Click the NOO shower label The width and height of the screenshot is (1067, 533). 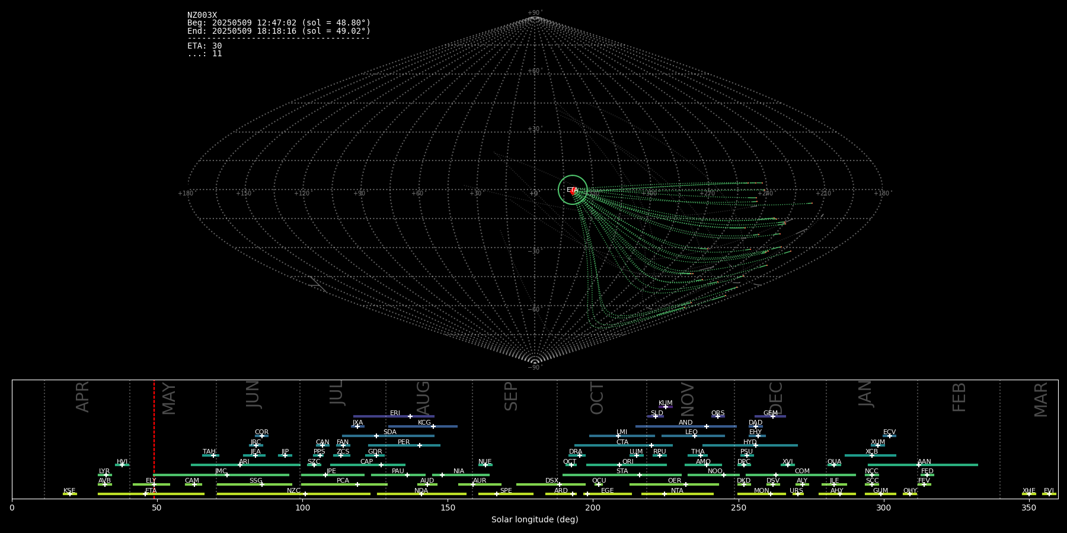click(x=715, y=471)
